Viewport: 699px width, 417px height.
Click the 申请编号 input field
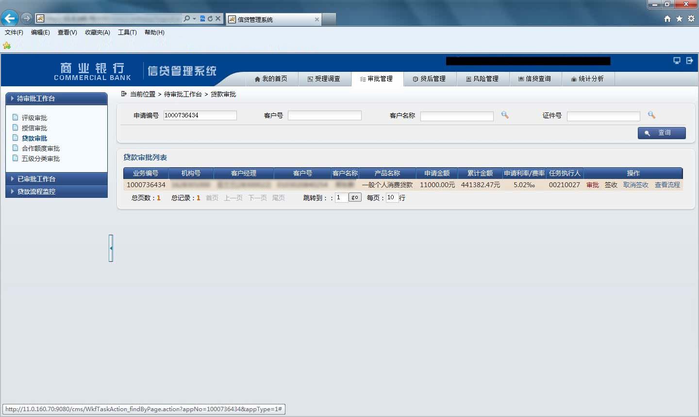point(200,115)
